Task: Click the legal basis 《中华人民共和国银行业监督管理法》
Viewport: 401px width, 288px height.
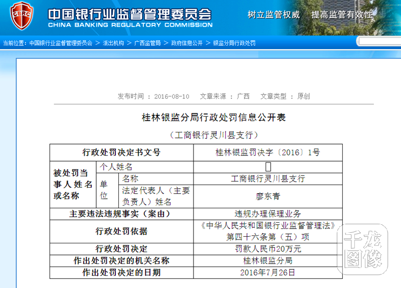Action: 268,226
